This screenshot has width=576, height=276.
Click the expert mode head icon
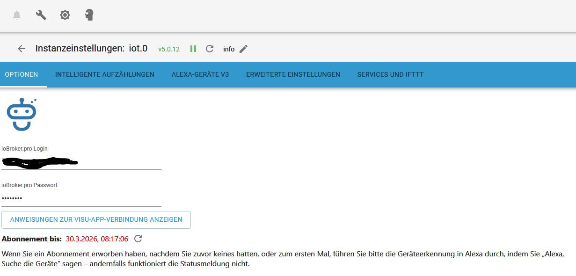click(x=88, y=15)
